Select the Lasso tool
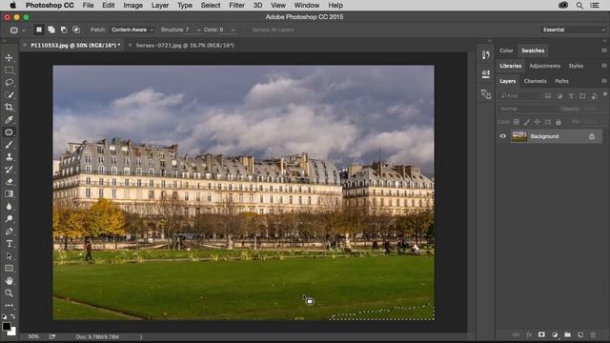This screenshot has width=610, height=343. 9,83
